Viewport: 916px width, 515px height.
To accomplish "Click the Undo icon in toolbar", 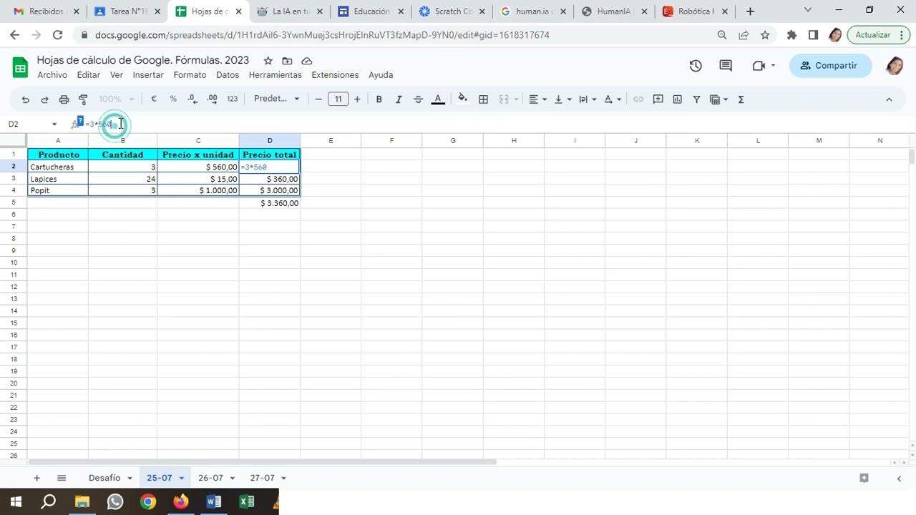I will coord(26,99).
